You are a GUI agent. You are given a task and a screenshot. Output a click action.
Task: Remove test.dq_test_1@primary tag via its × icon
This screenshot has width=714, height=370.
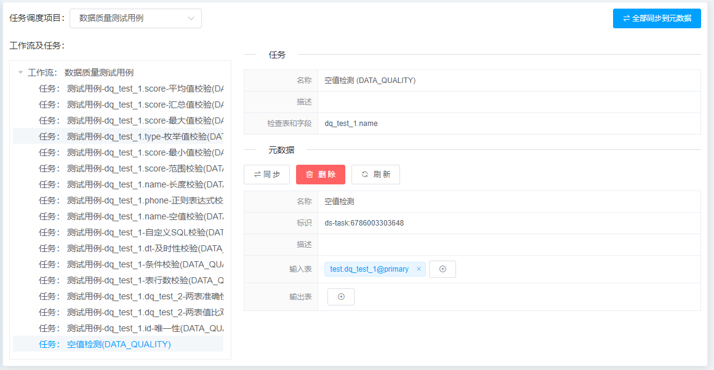pyautogui.click(x=418, y=269)
